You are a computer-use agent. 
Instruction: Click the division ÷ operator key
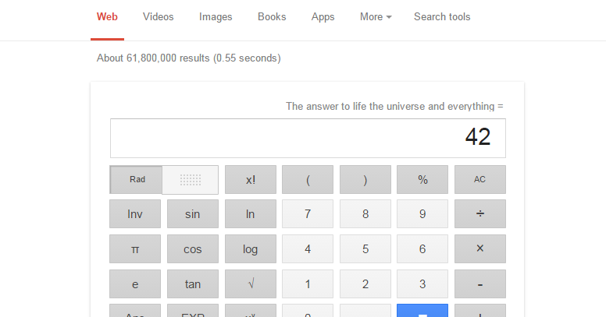pos(479,214)
